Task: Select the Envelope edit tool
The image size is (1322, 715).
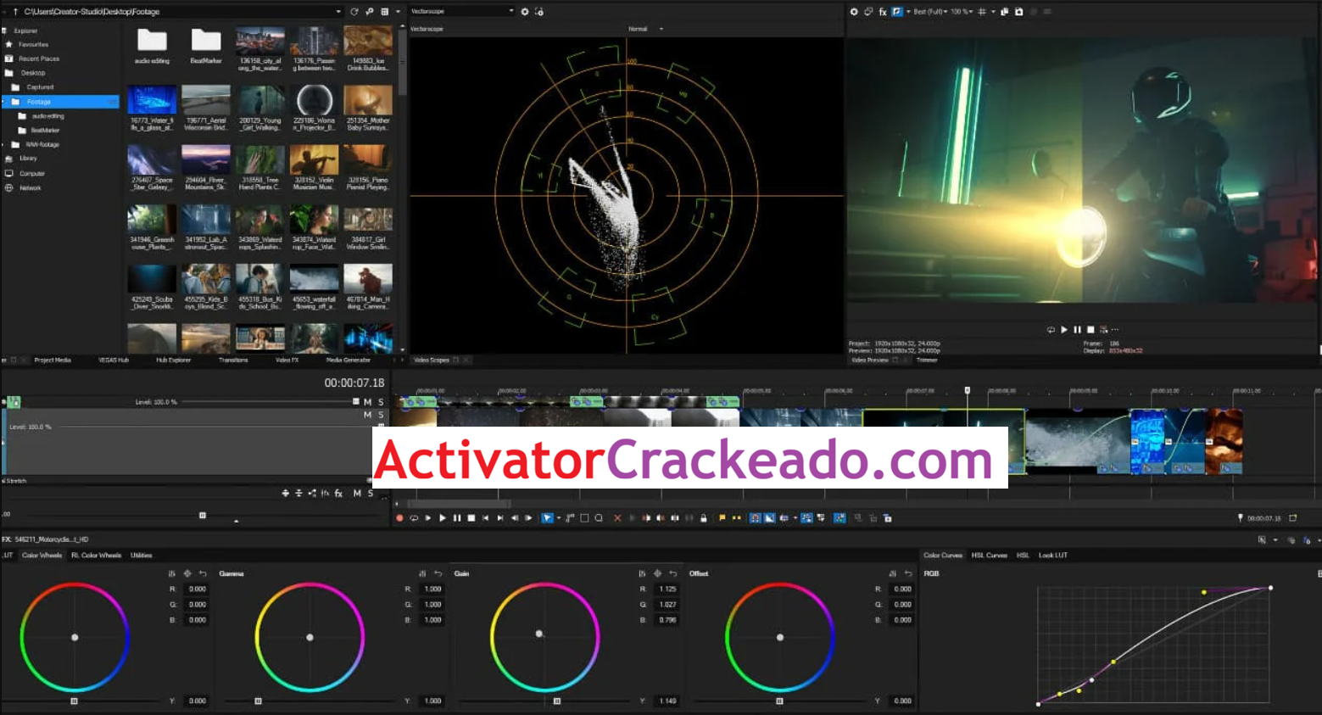Action: [x=570, y=518]
